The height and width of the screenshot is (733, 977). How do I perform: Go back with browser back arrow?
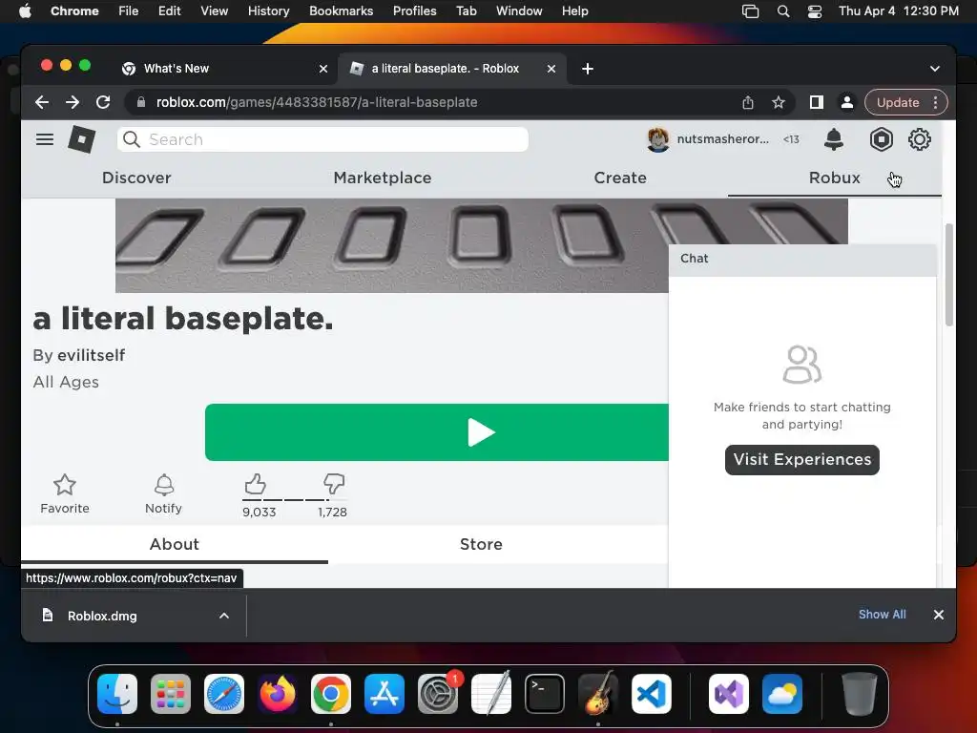42,102
